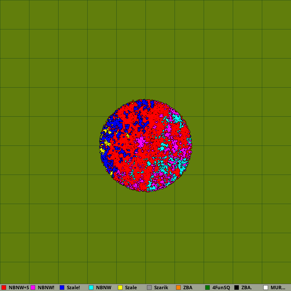Viewport: 291px width, 291px height.
Task: Select the 'NBNW!' legend label
Action: tap(46, 288)
